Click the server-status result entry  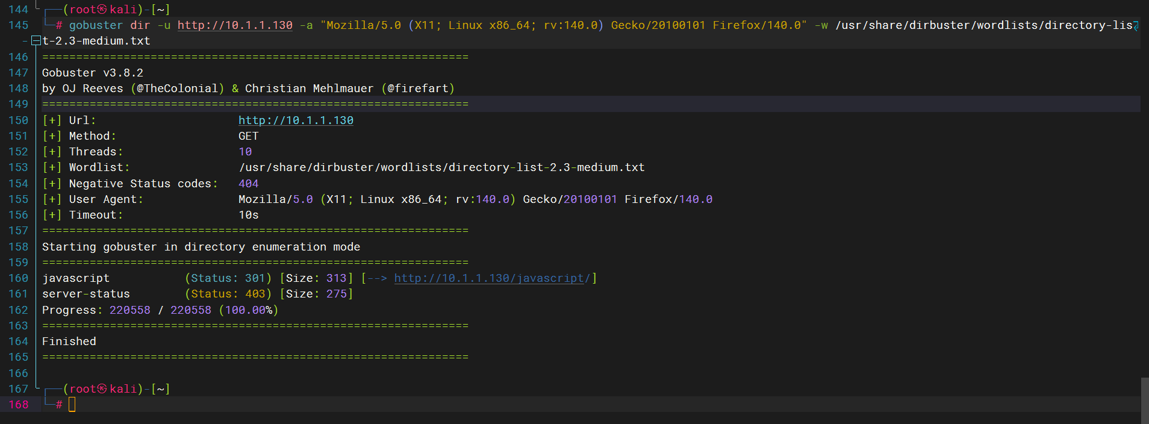(86, 294)
